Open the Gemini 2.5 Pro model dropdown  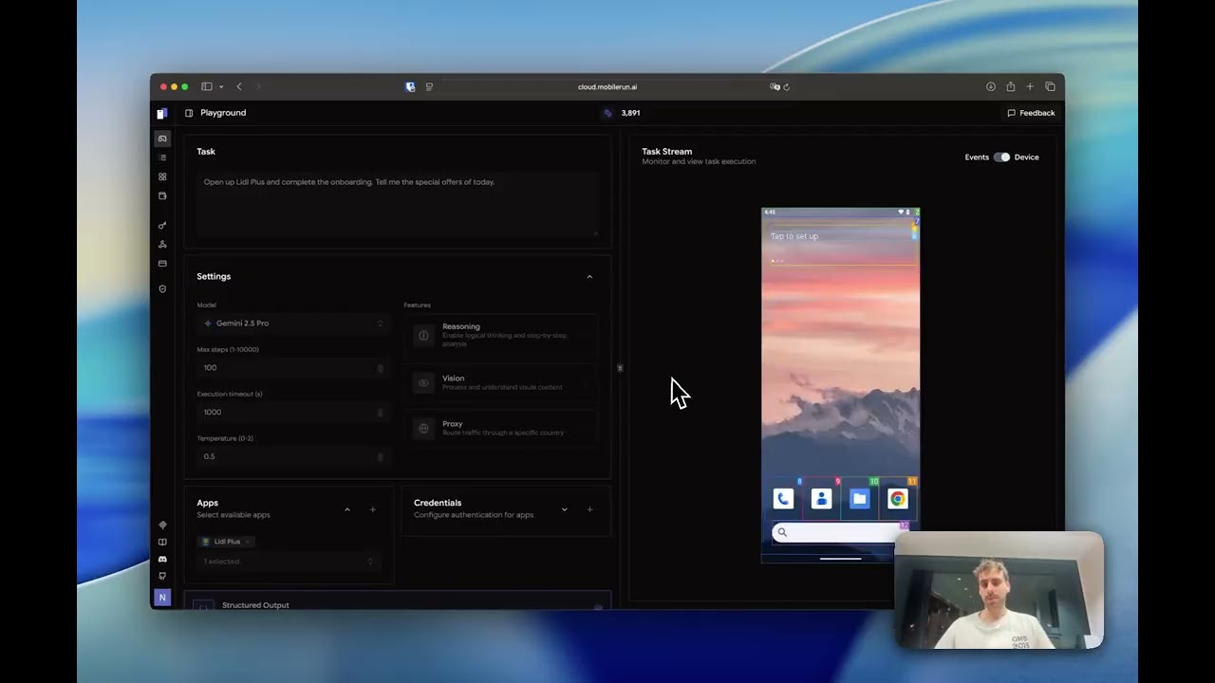pyautogui.click(x=293, y=323)
